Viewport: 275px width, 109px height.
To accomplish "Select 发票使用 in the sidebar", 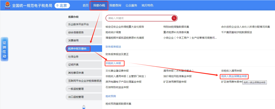I will (x=73, y=40).
